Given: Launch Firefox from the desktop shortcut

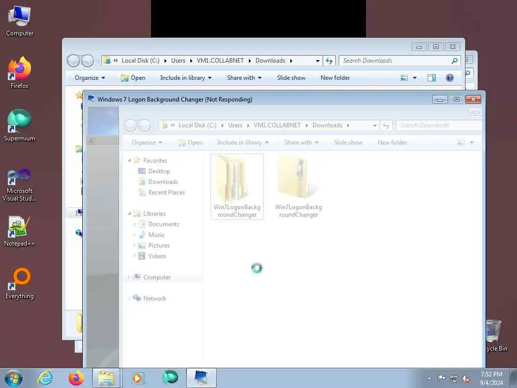Looking at the screenshot, I should (20, 73).
